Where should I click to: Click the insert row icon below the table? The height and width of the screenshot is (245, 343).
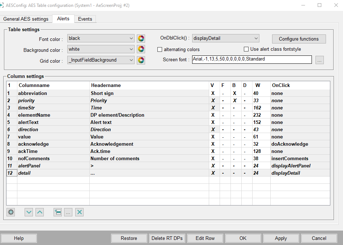click(x=57, y=212)
